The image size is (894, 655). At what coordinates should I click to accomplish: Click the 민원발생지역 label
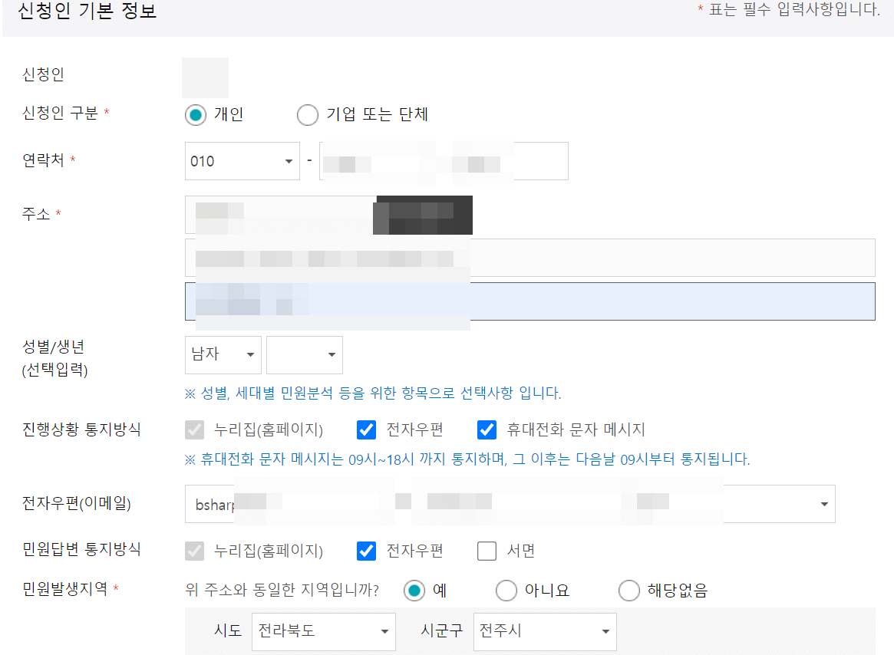65,588
